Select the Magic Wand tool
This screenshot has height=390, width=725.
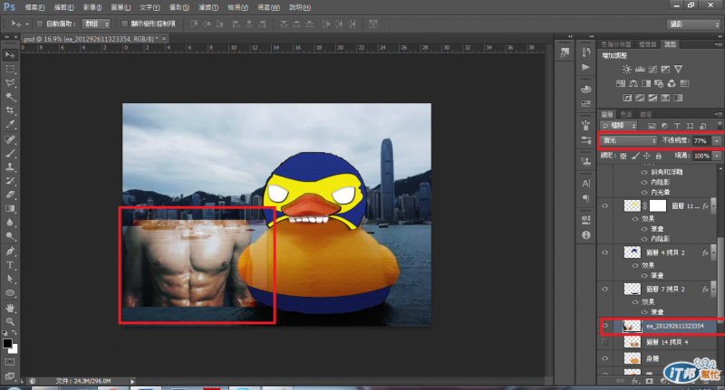click(x=10, y=97)
